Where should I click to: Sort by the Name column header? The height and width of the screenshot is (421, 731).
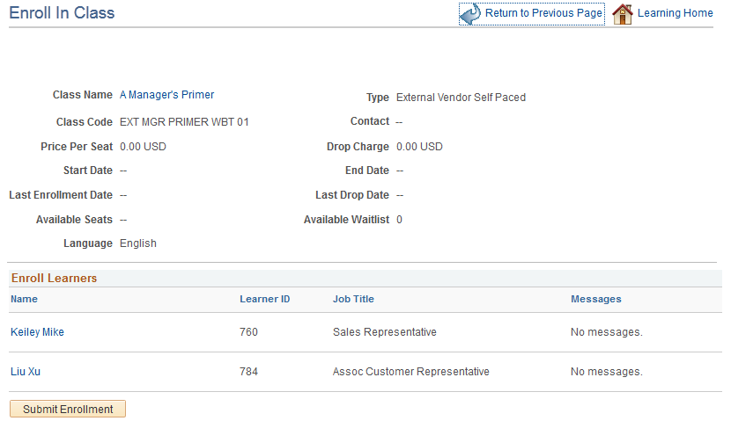click(25, 299)
